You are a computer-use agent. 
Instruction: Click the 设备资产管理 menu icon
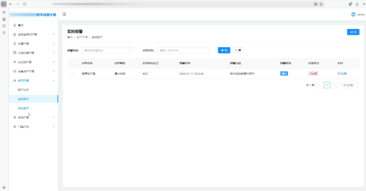(15, 71)
